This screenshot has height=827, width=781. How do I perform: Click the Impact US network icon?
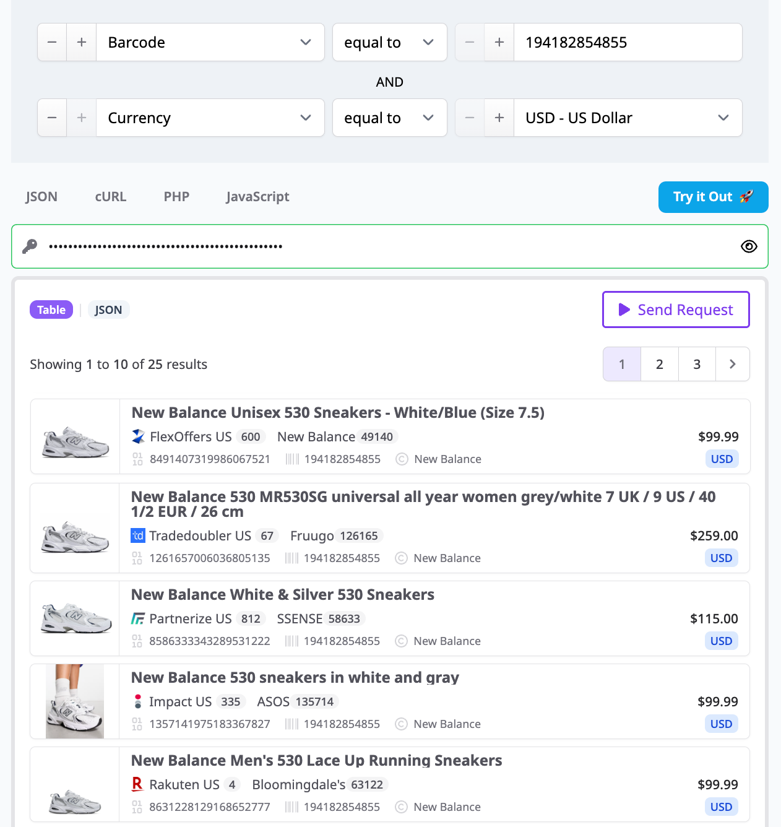pos(138,701)
